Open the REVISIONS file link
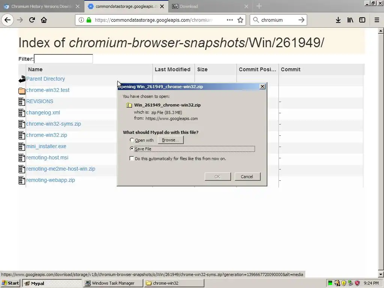Viewport: 384px width, 288px height. click(x=40, y=101)
